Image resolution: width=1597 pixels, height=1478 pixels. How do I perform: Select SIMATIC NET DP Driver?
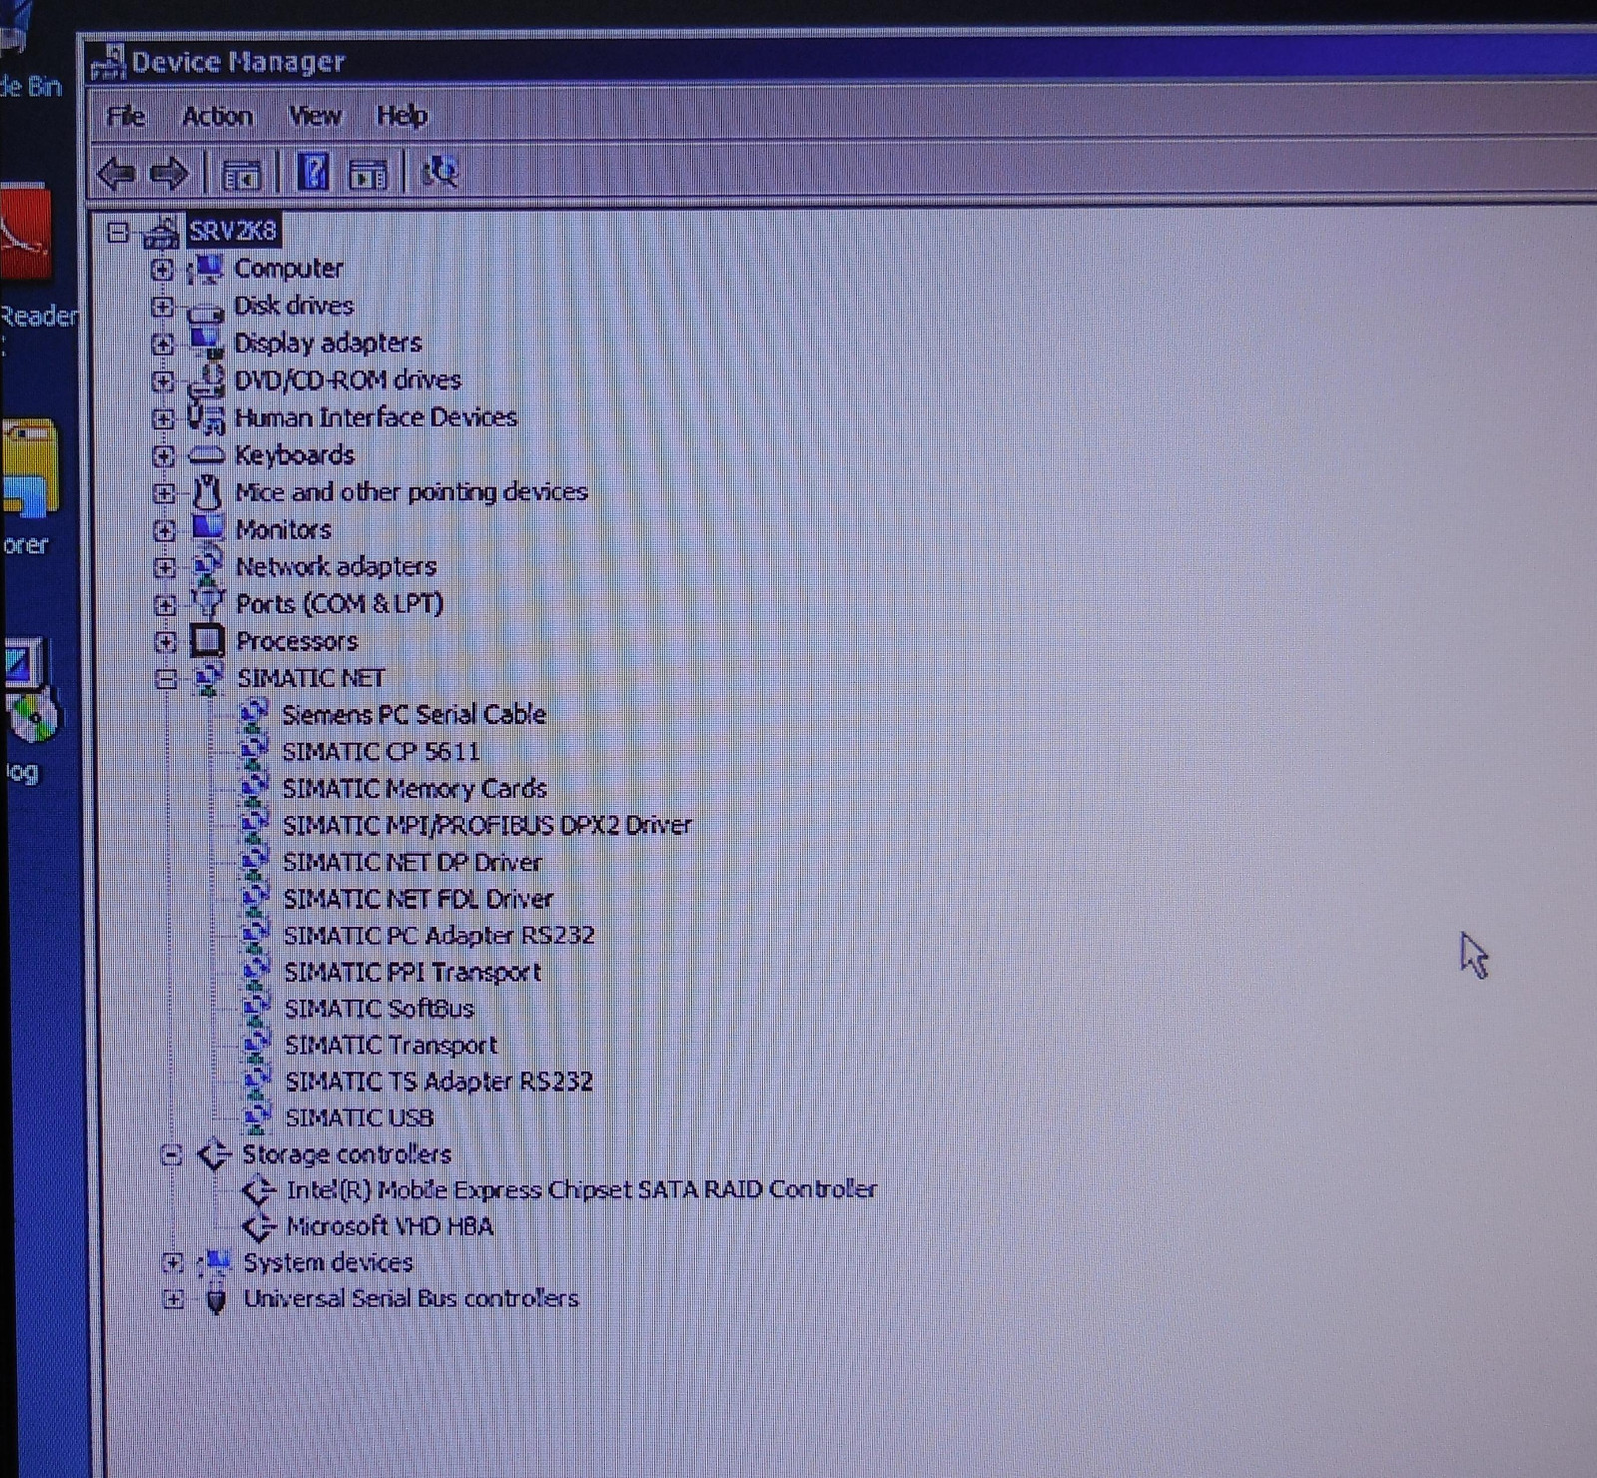[412, 863]
